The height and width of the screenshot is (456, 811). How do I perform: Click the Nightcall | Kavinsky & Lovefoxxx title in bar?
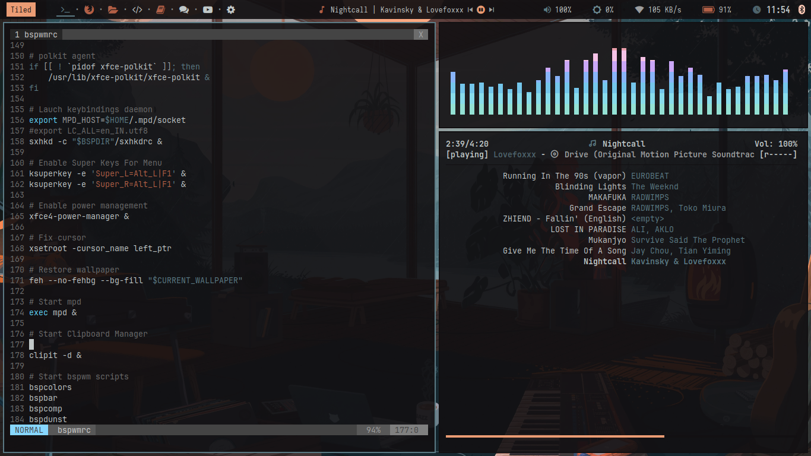click(x=397, y=9)
